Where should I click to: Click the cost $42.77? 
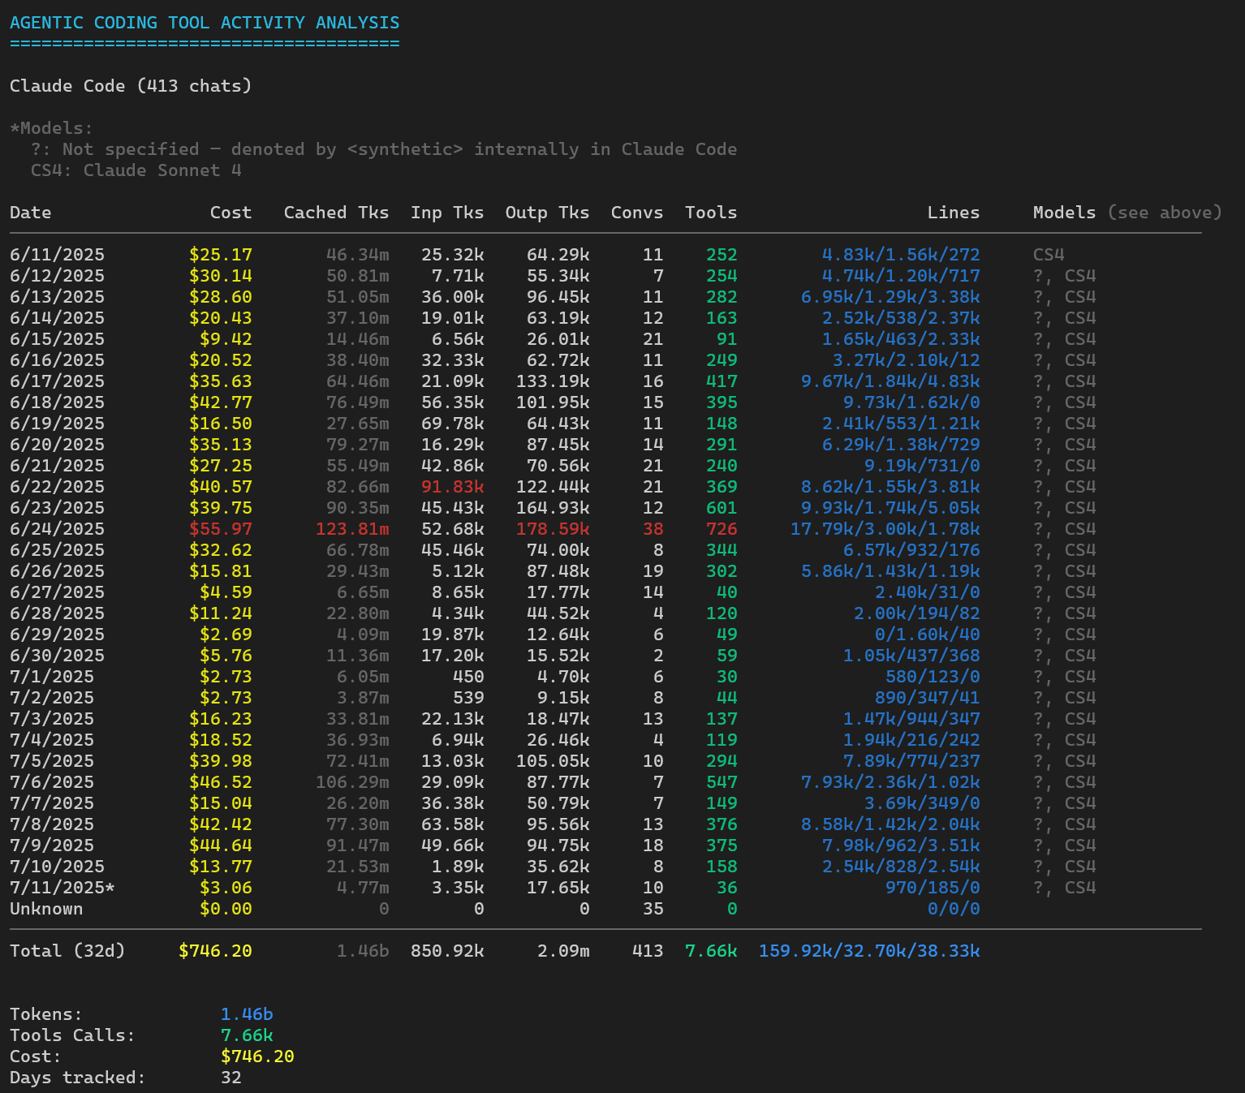(x=221, y=402)
